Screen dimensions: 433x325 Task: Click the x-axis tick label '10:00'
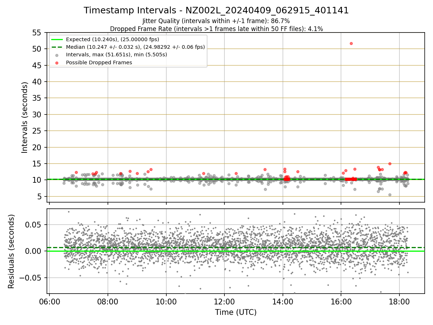166,301
